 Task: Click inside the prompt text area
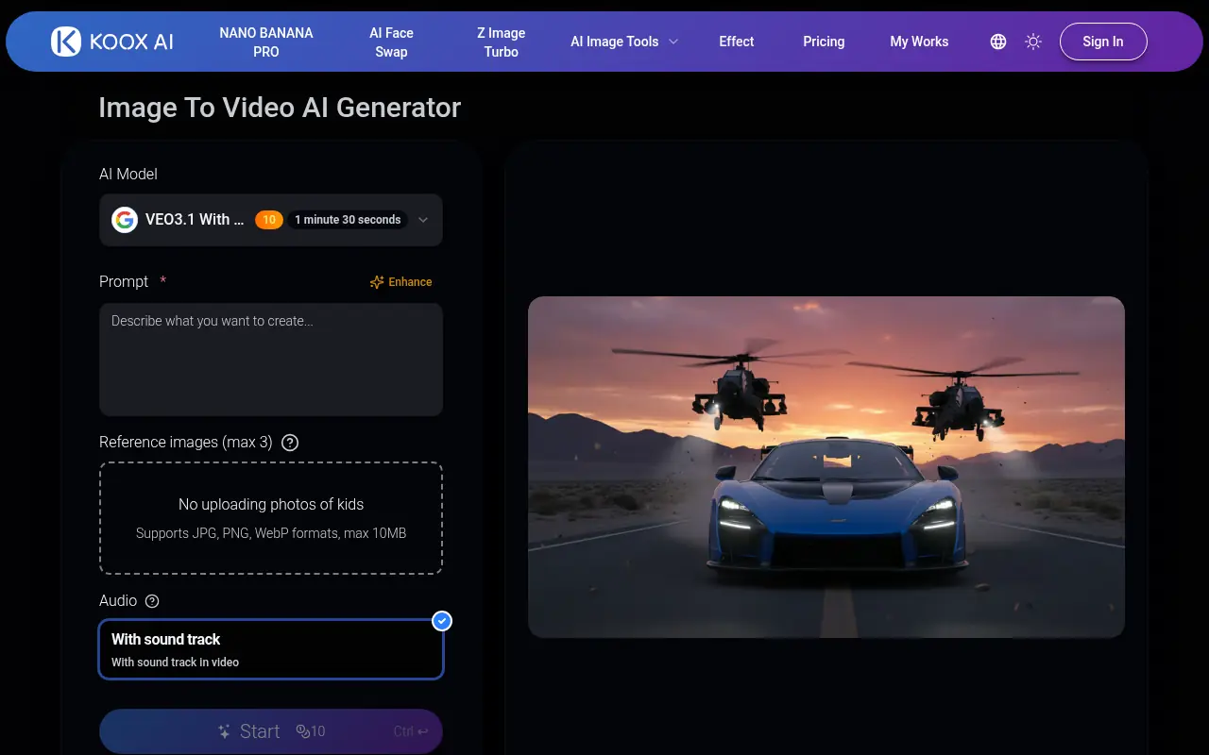[270, 359]
